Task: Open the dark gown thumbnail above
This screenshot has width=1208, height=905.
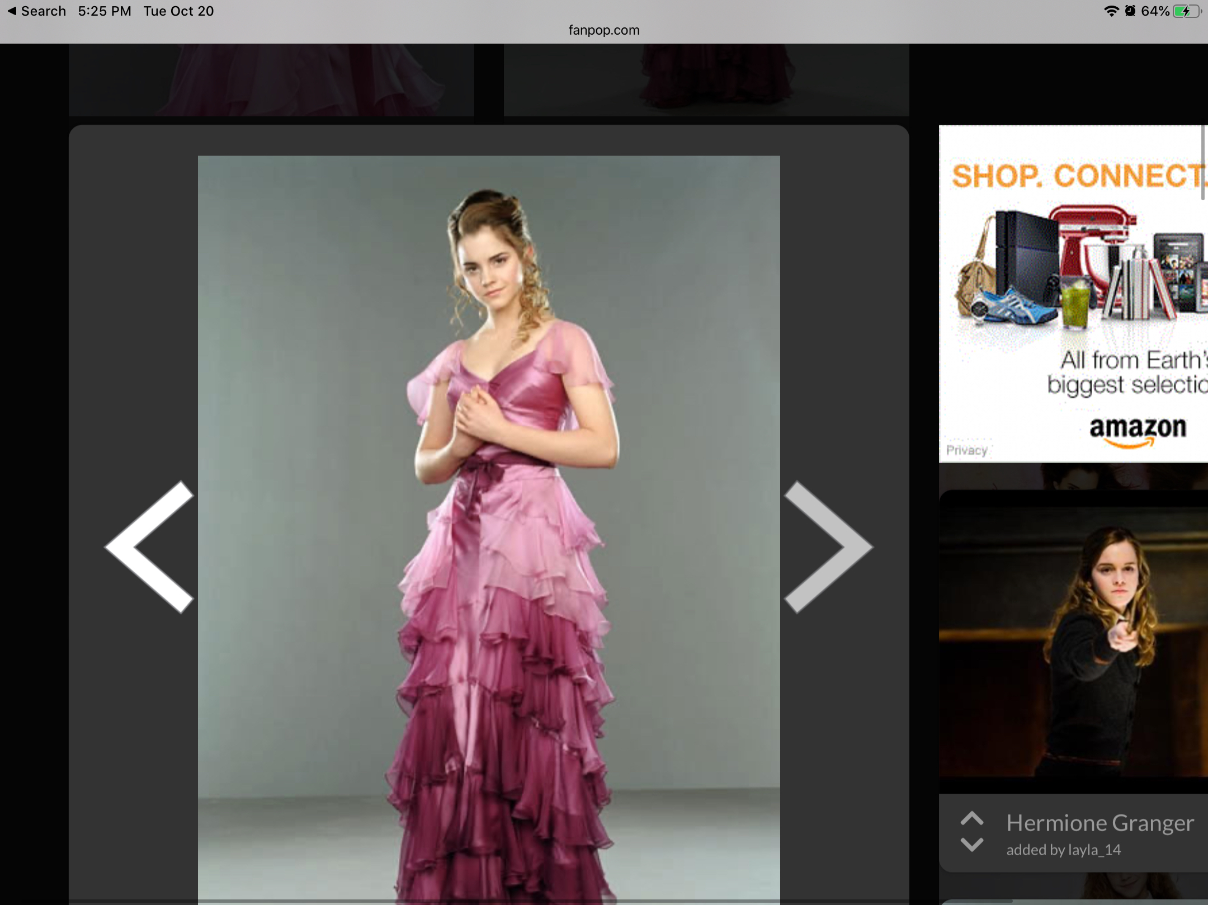Action: click(706, 79)
